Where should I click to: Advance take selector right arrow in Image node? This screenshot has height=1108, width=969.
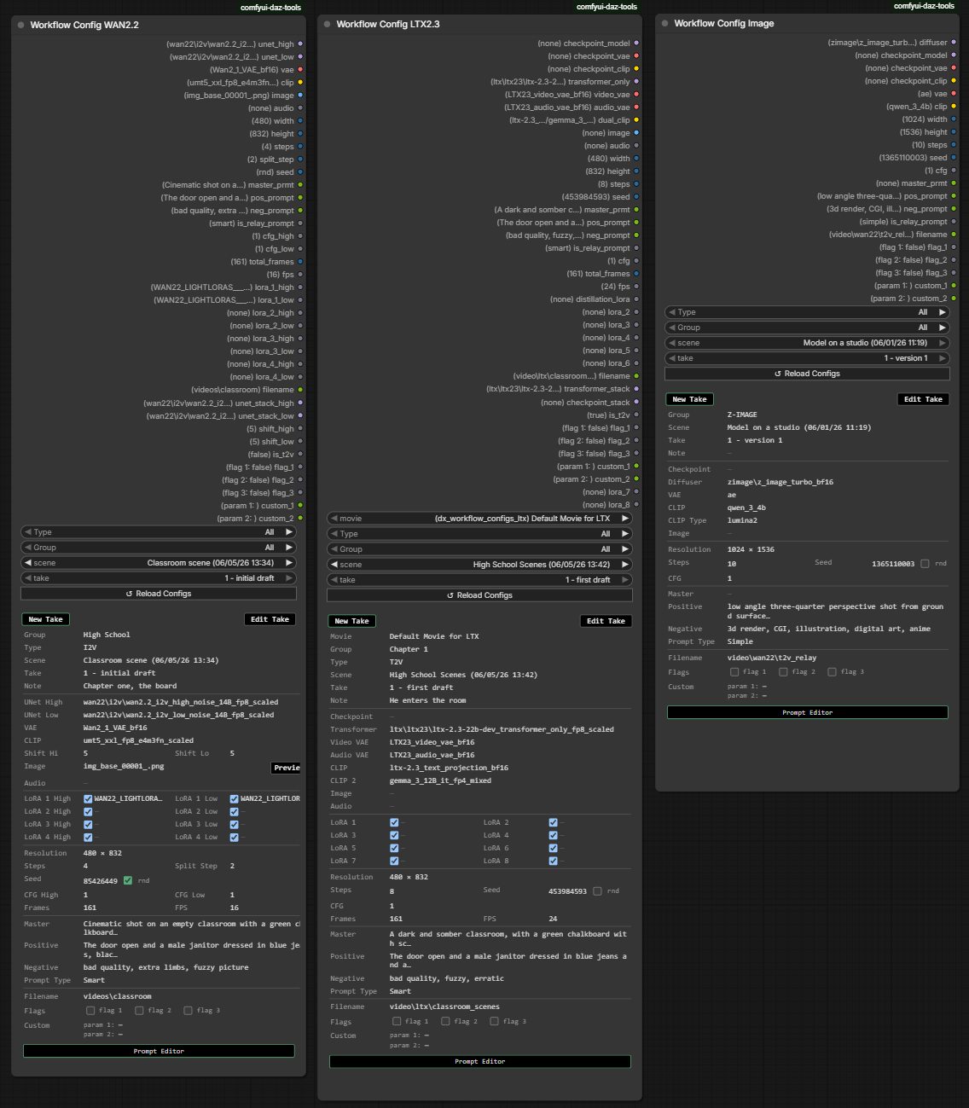pos(943,358)
